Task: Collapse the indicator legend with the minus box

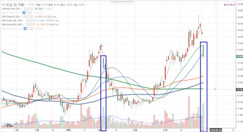Action: pyautogui.click(x=3, y=5)
